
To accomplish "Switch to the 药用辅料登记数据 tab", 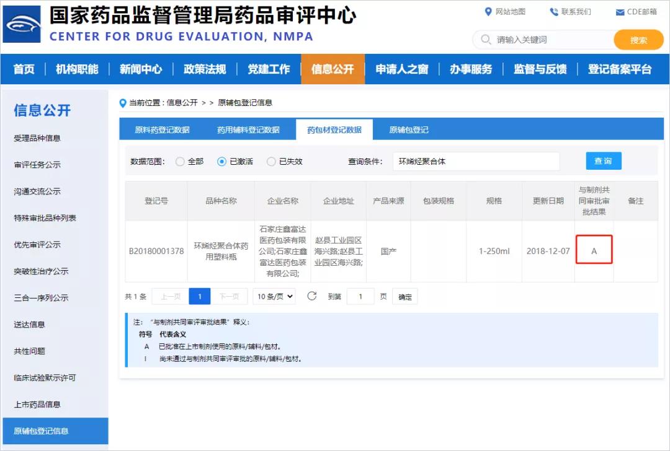I will pos(248,130).
